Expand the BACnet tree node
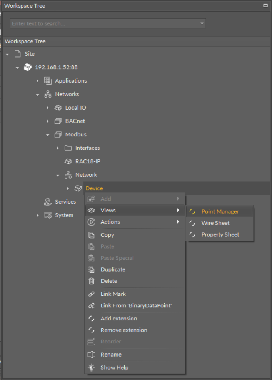This screenshot has height=380, width=272. tap(48, 121)
